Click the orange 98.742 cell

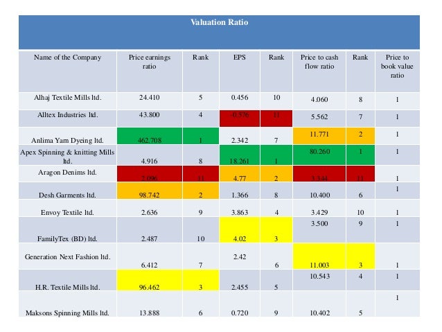point(150,191)
